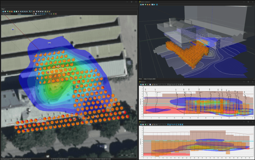Click the white page icon in Map 1 toolbar
The width and height of the screenshot is (255, 160).
pos(5,12)
